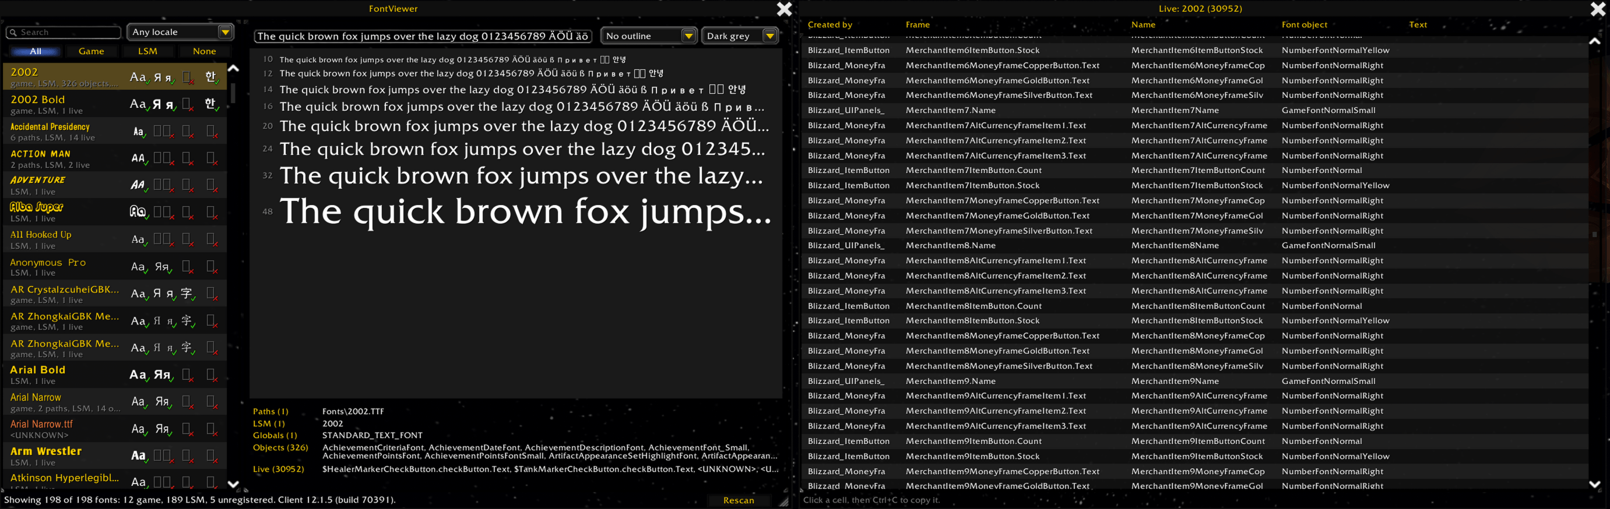This screenshot has height=509, width=1610.
Task: Expand the No outline dropdown
Action: coord(649,36)
